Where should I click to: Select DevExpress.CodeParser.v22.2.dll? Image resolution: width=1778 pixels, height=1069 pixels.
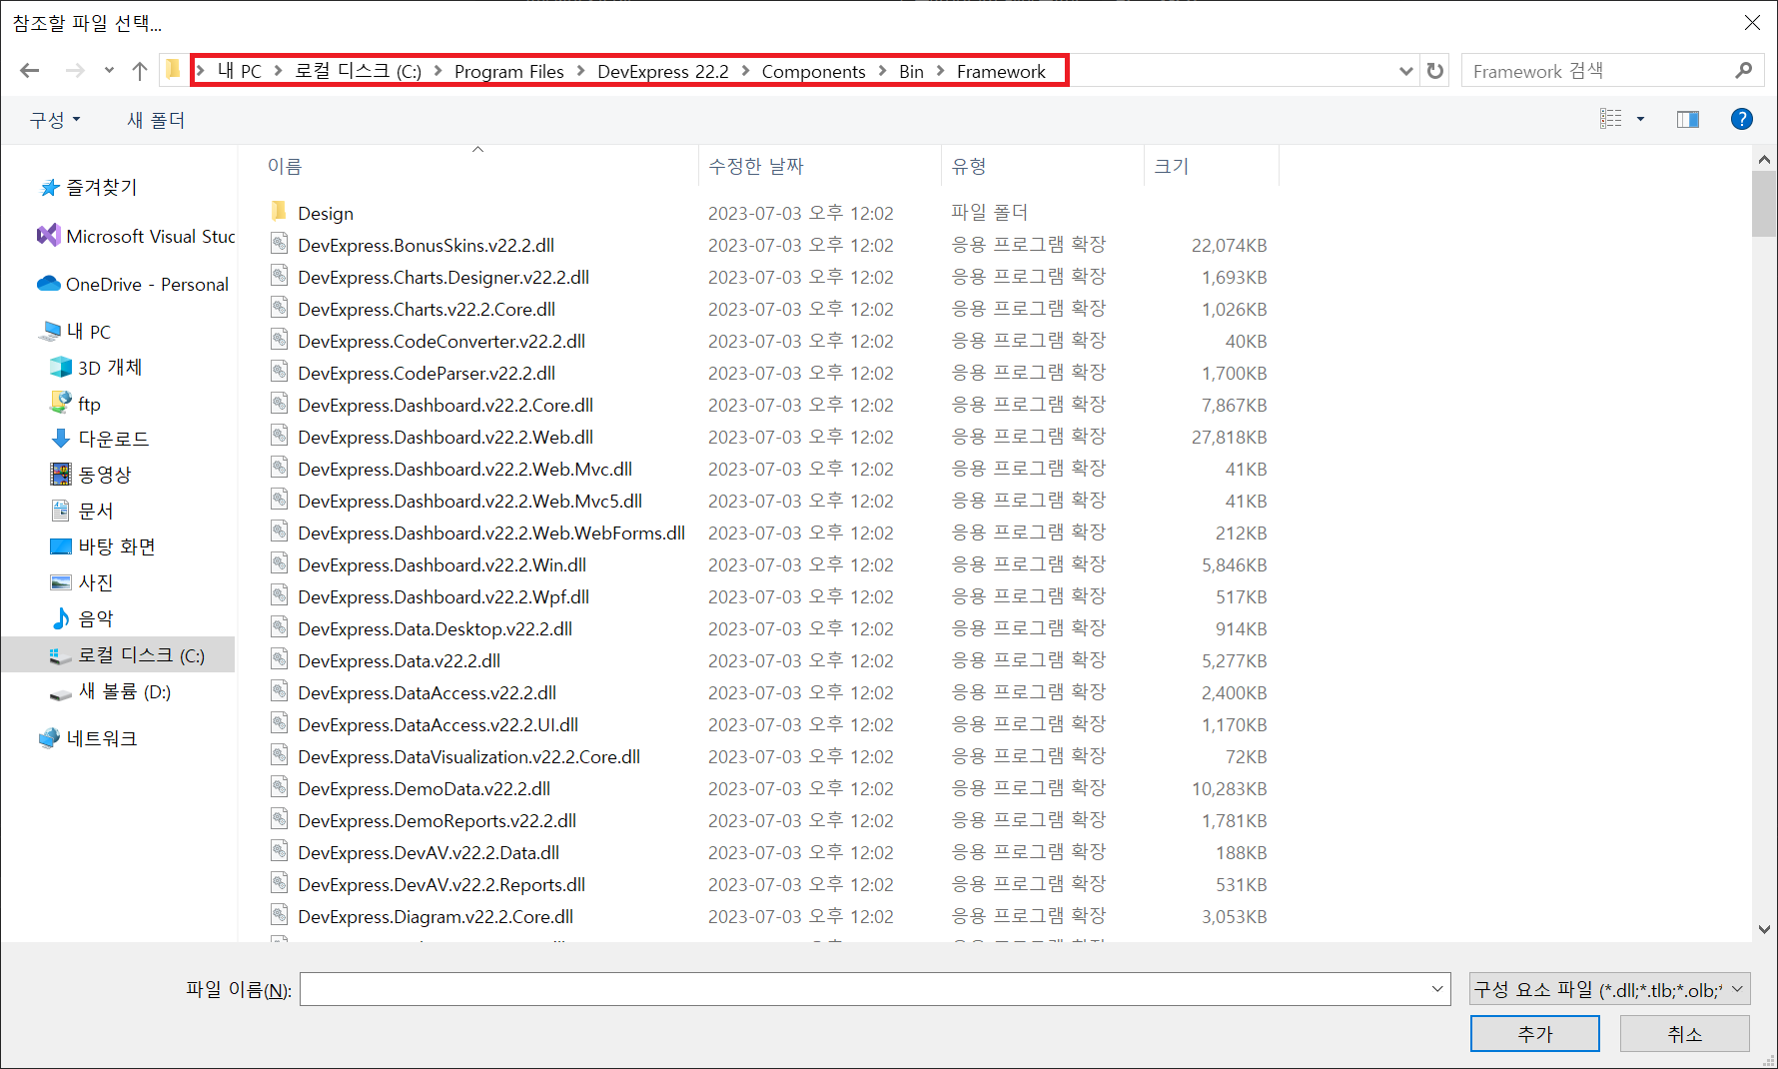(427, 373)
